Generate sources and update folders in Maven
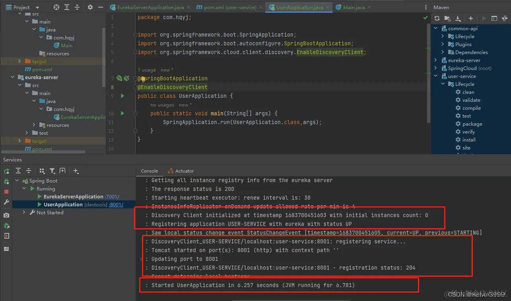This screenshot has height=301, width=511. (x=447, y=18)
